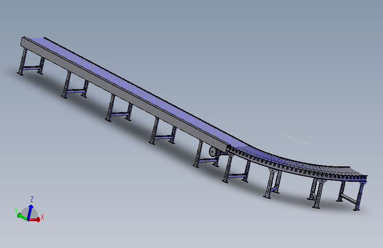Click the red X axis of the triad

(x=34, y=219)
